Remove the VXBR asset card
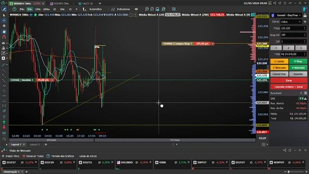 point(189,162)
